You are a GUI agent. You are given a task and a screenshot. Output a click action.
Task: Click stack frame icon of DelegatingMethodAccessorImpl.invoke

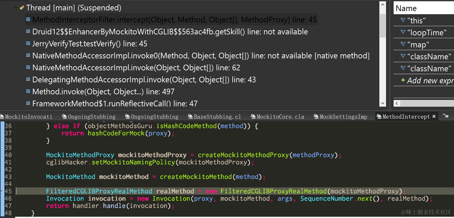28,80
